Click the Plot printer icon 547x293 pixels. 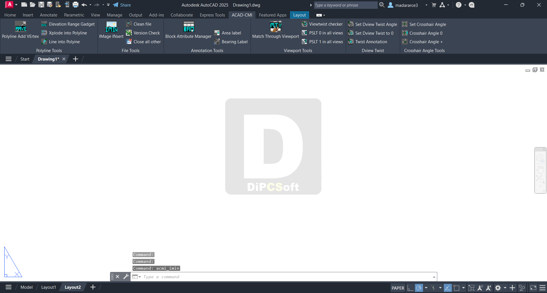coord(76,5)
